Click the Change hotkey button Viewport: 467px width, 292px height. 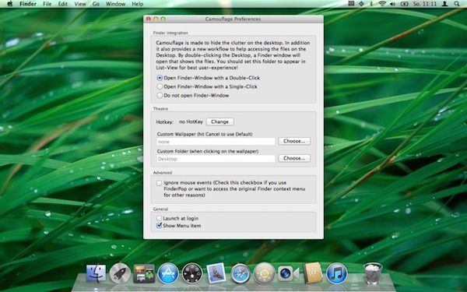point(219,121)
